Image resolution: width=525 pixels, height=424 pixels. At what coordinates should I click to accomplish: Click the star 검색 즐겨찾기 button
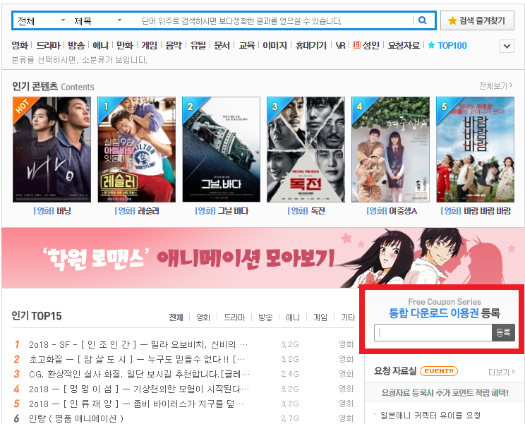pyautogui.click(x=477, y=21)
